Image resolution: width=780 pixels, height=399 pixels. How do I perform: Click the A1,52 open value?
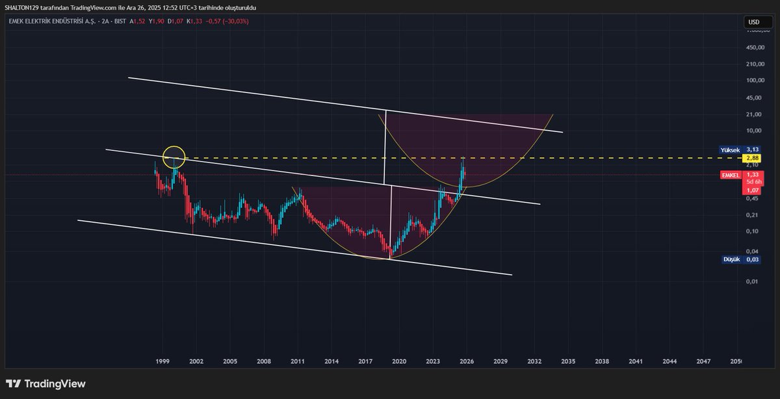click(137, 21)
